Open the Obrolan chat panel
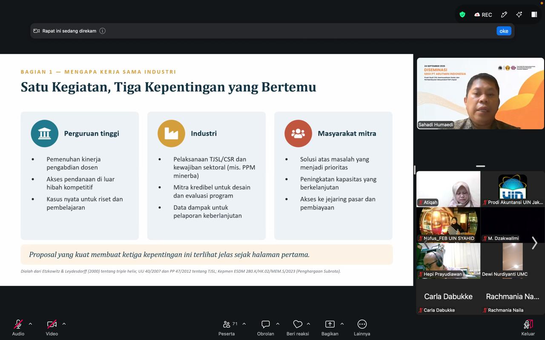The height and width of the screenshot is (340, 545). tap(266, 328)
